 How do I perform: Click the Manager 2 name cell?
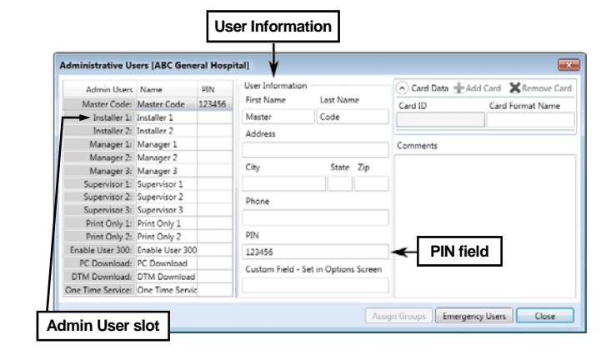pos(167,157)
